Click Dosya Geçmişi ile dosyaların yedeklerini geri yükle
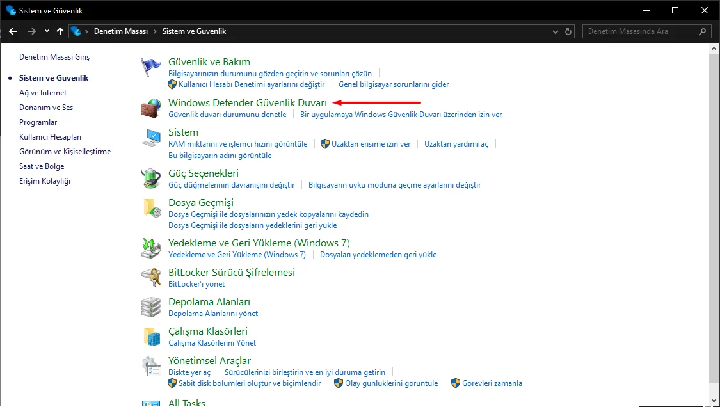The width and height of the screenshot is (720, 407). tap(253, 225)
